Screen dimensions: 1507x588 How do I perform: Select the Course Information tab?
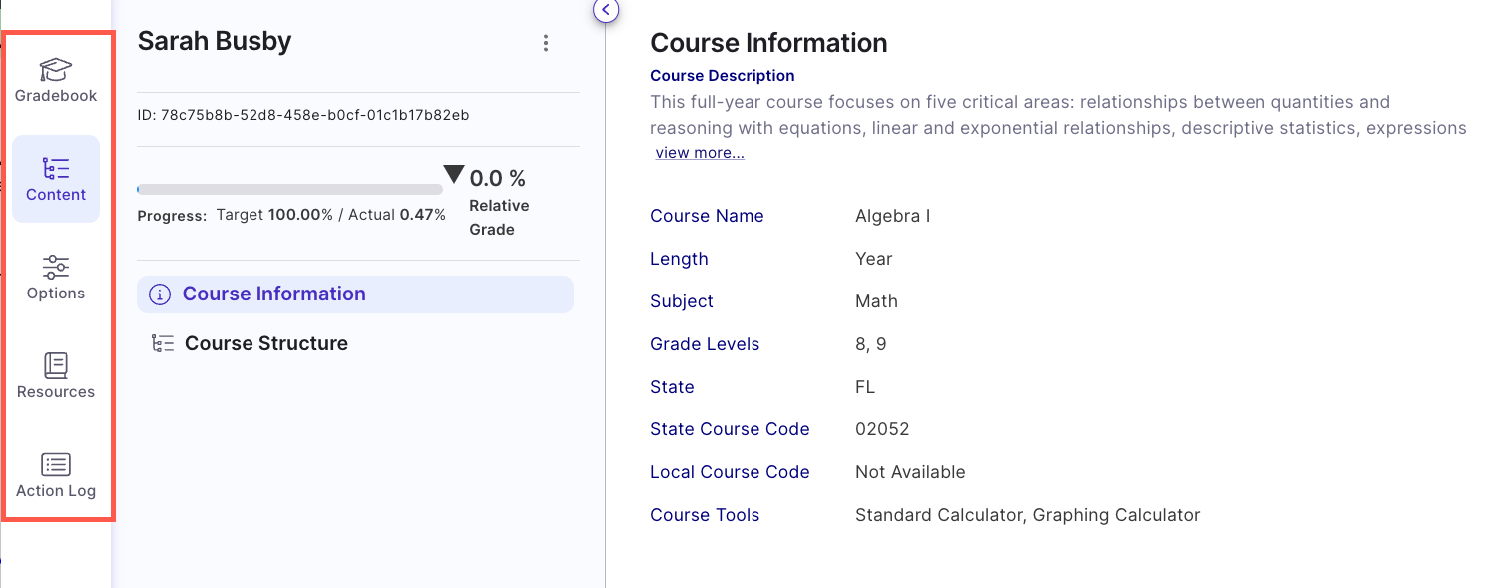point(273,294)
